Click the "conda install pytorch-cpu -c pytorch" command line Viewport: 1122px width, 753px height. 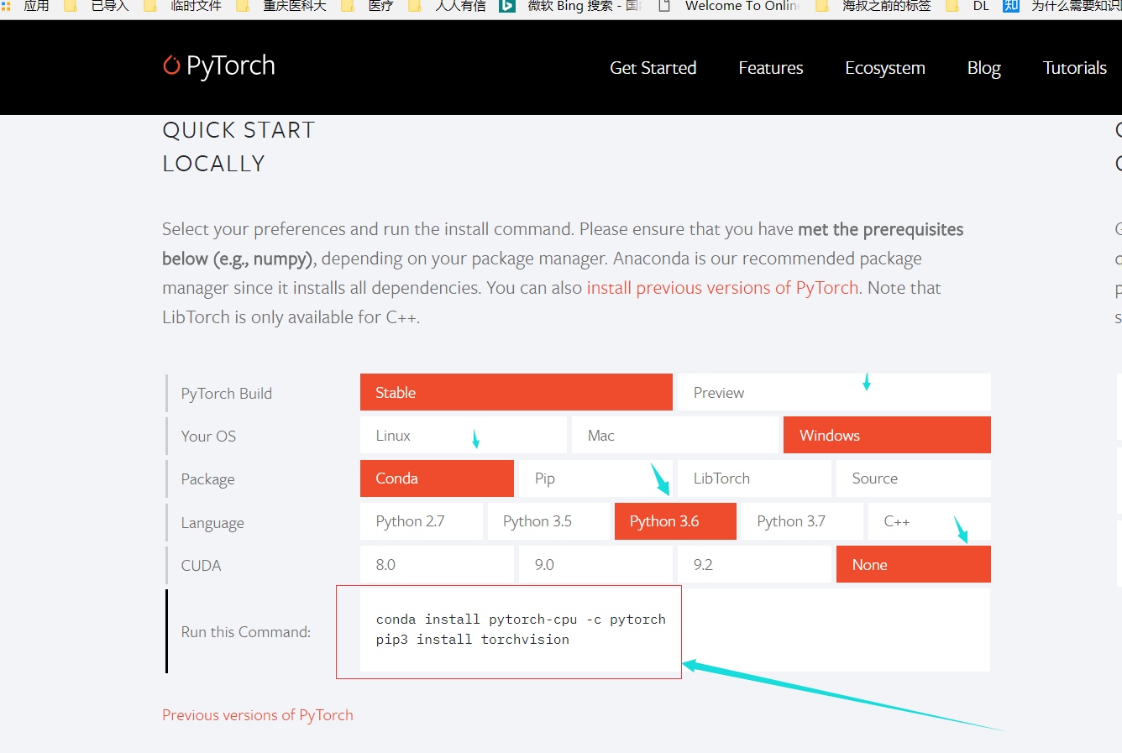point(521,620)
